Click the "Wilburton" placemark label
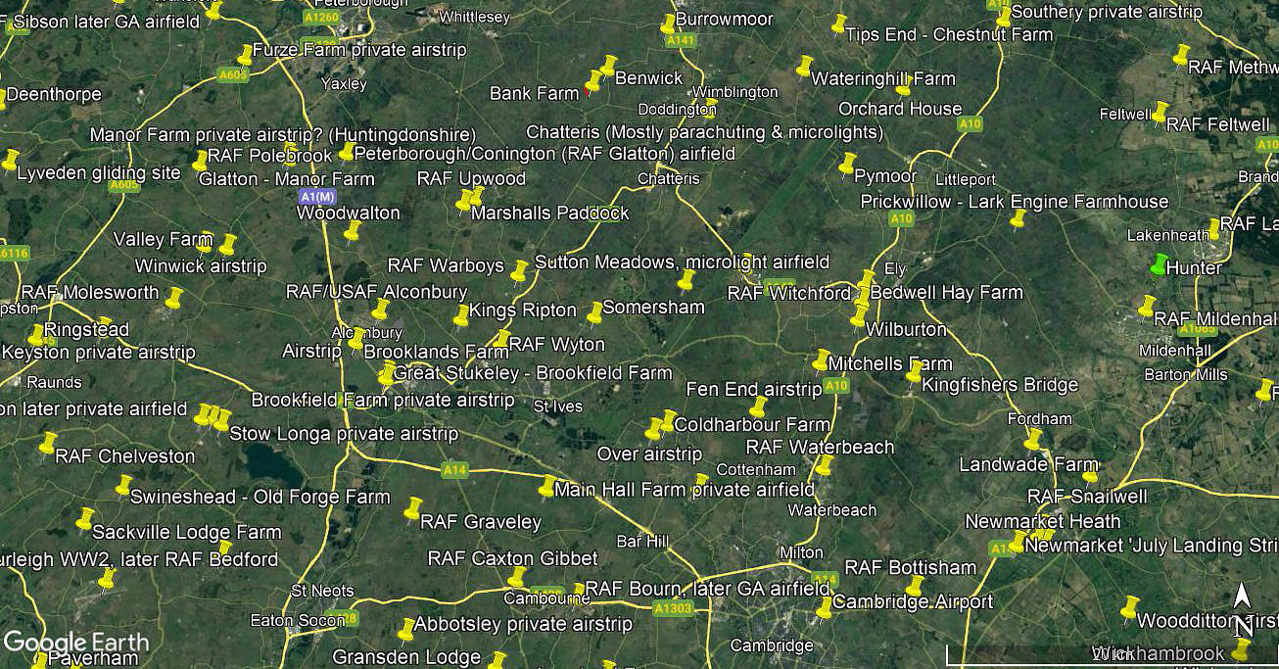Screen dimensions: 1279x669 906,329
